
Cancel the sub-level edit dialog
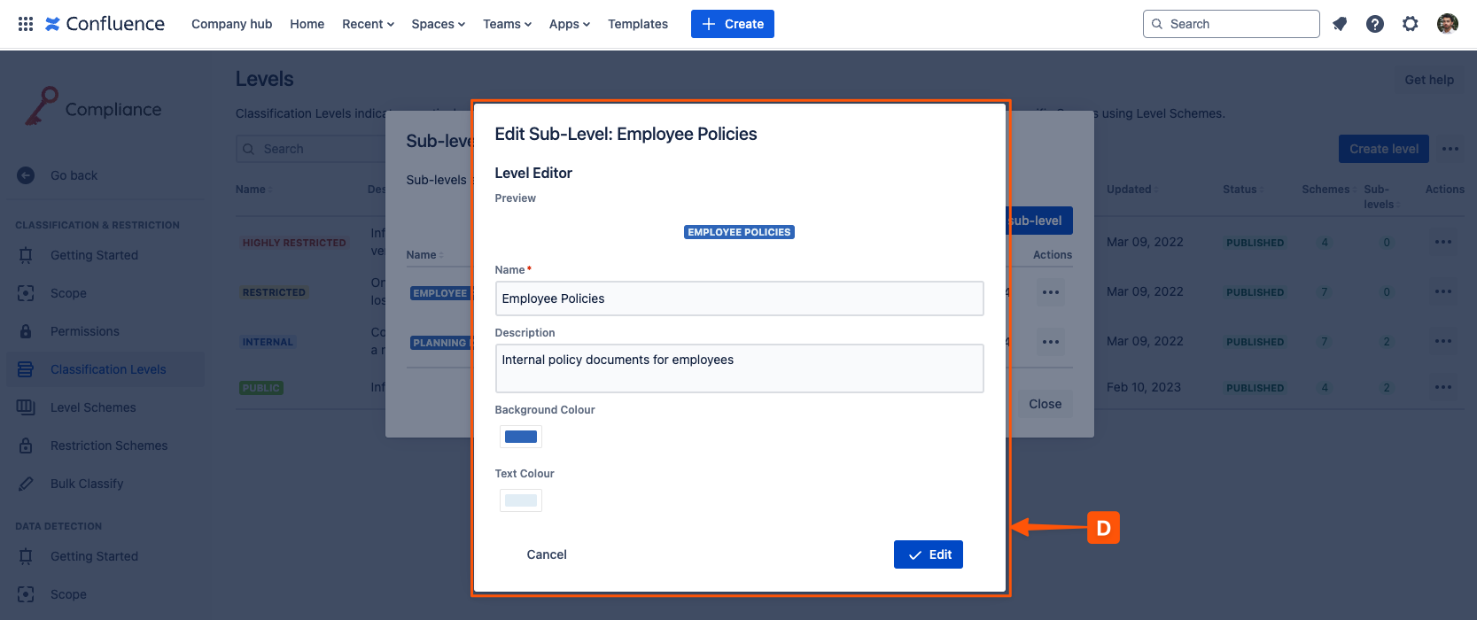pyautogui.click(x=547, y=554)
